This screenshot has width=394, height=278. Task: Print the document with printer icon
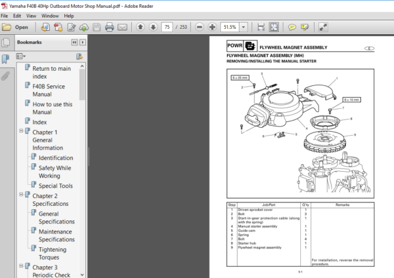click(109, 27)
